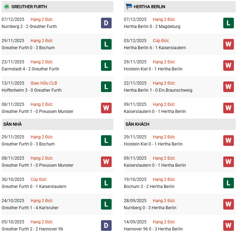The width and height of the screenshot is (236, 234).
Task: Click the loss badge for Hertha Berlin 0-2 Magdeburg
Action: [229, 23]
